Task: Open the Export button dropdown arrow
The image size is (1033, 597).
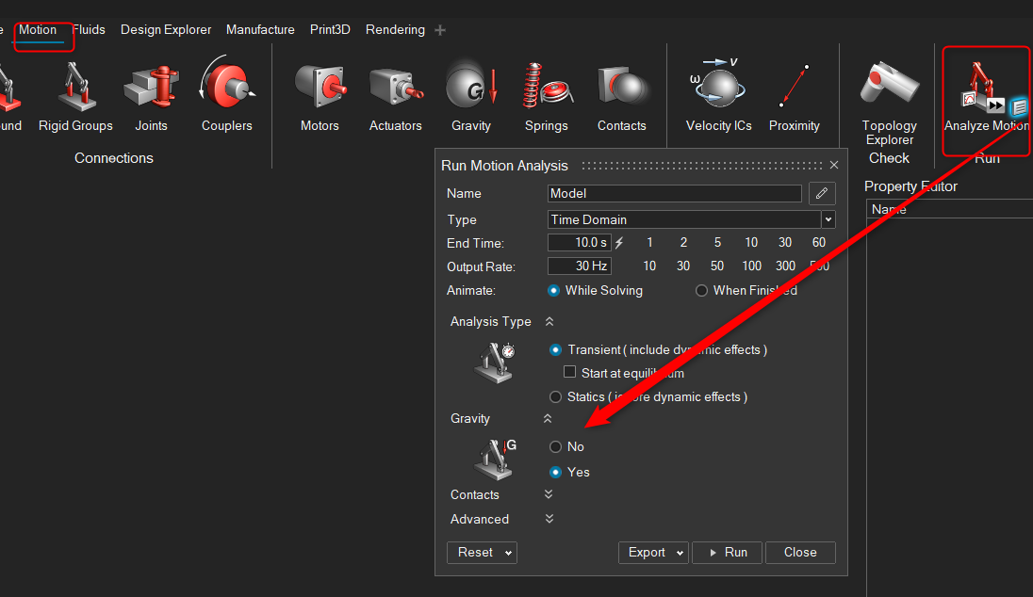Action: coord(680,553)
